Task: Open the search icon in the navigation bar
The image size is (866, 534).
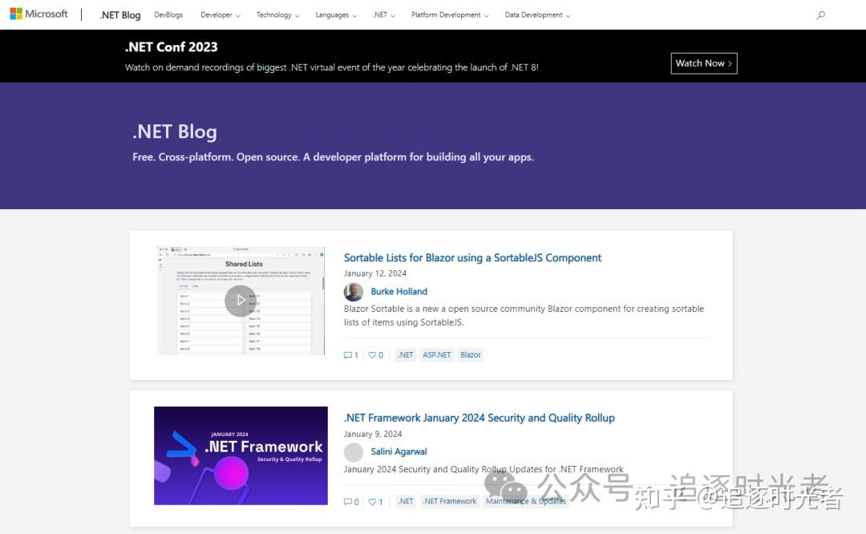Action: [819, 14]
